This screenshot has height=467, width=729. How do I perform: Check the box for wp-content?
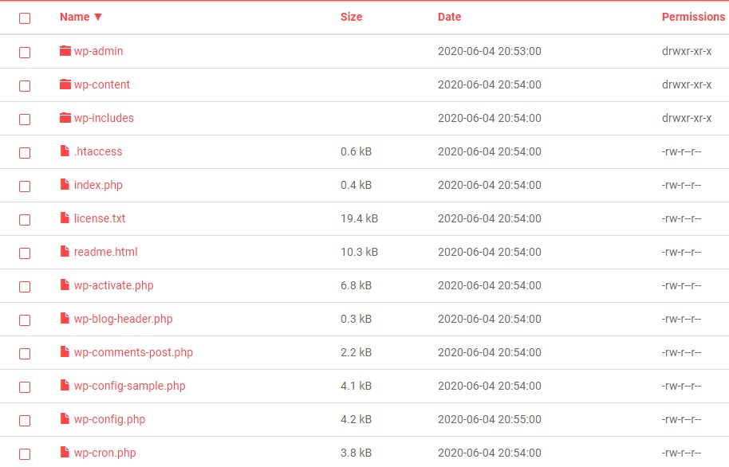[25, 86]
